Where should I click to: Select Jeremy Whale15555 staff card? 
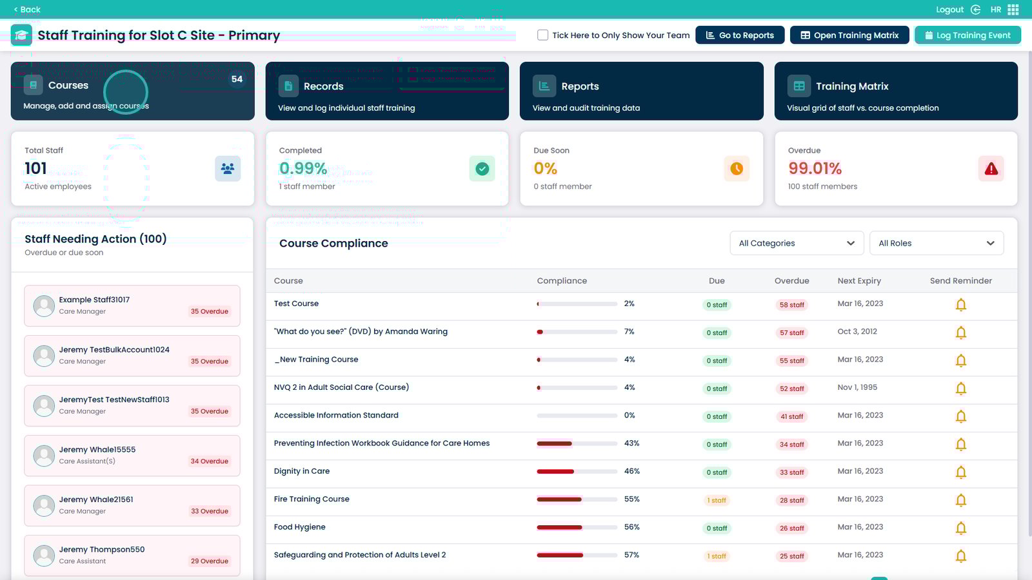(132, 456)
